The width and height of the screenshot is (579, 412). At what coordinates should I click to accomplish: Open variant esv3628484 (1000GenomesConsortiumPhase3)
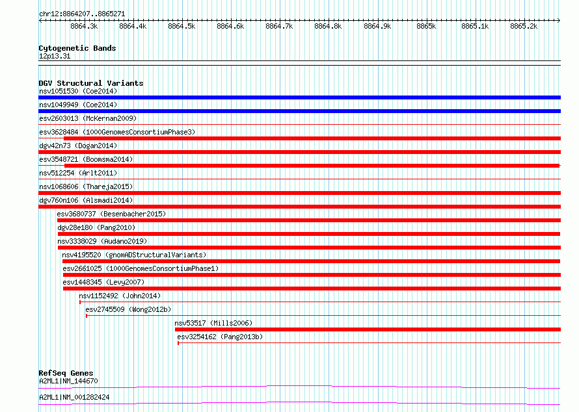[117, 132]
